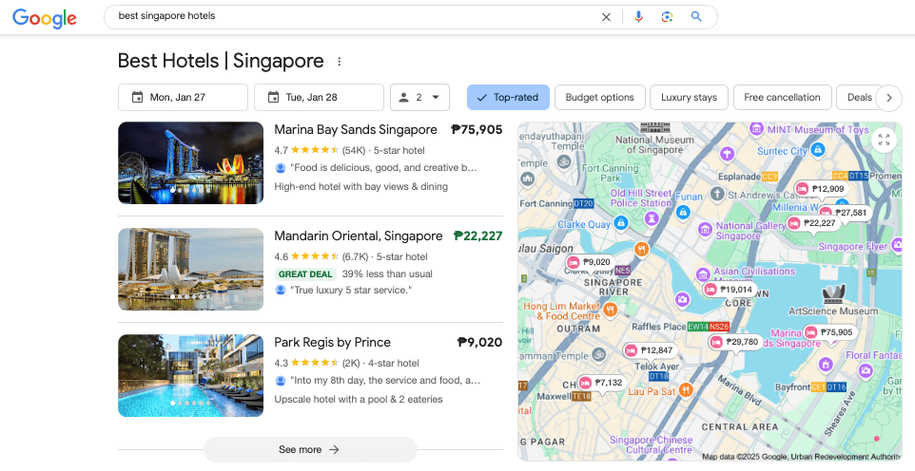Click the Clarke Quay shopping marker
The width and height of the screenshot is (915, 471).
click(621, 222)
